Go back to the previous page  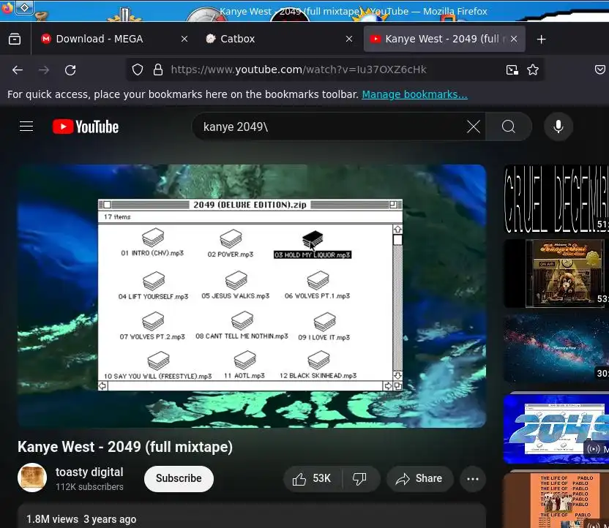[x=18, y=69]
